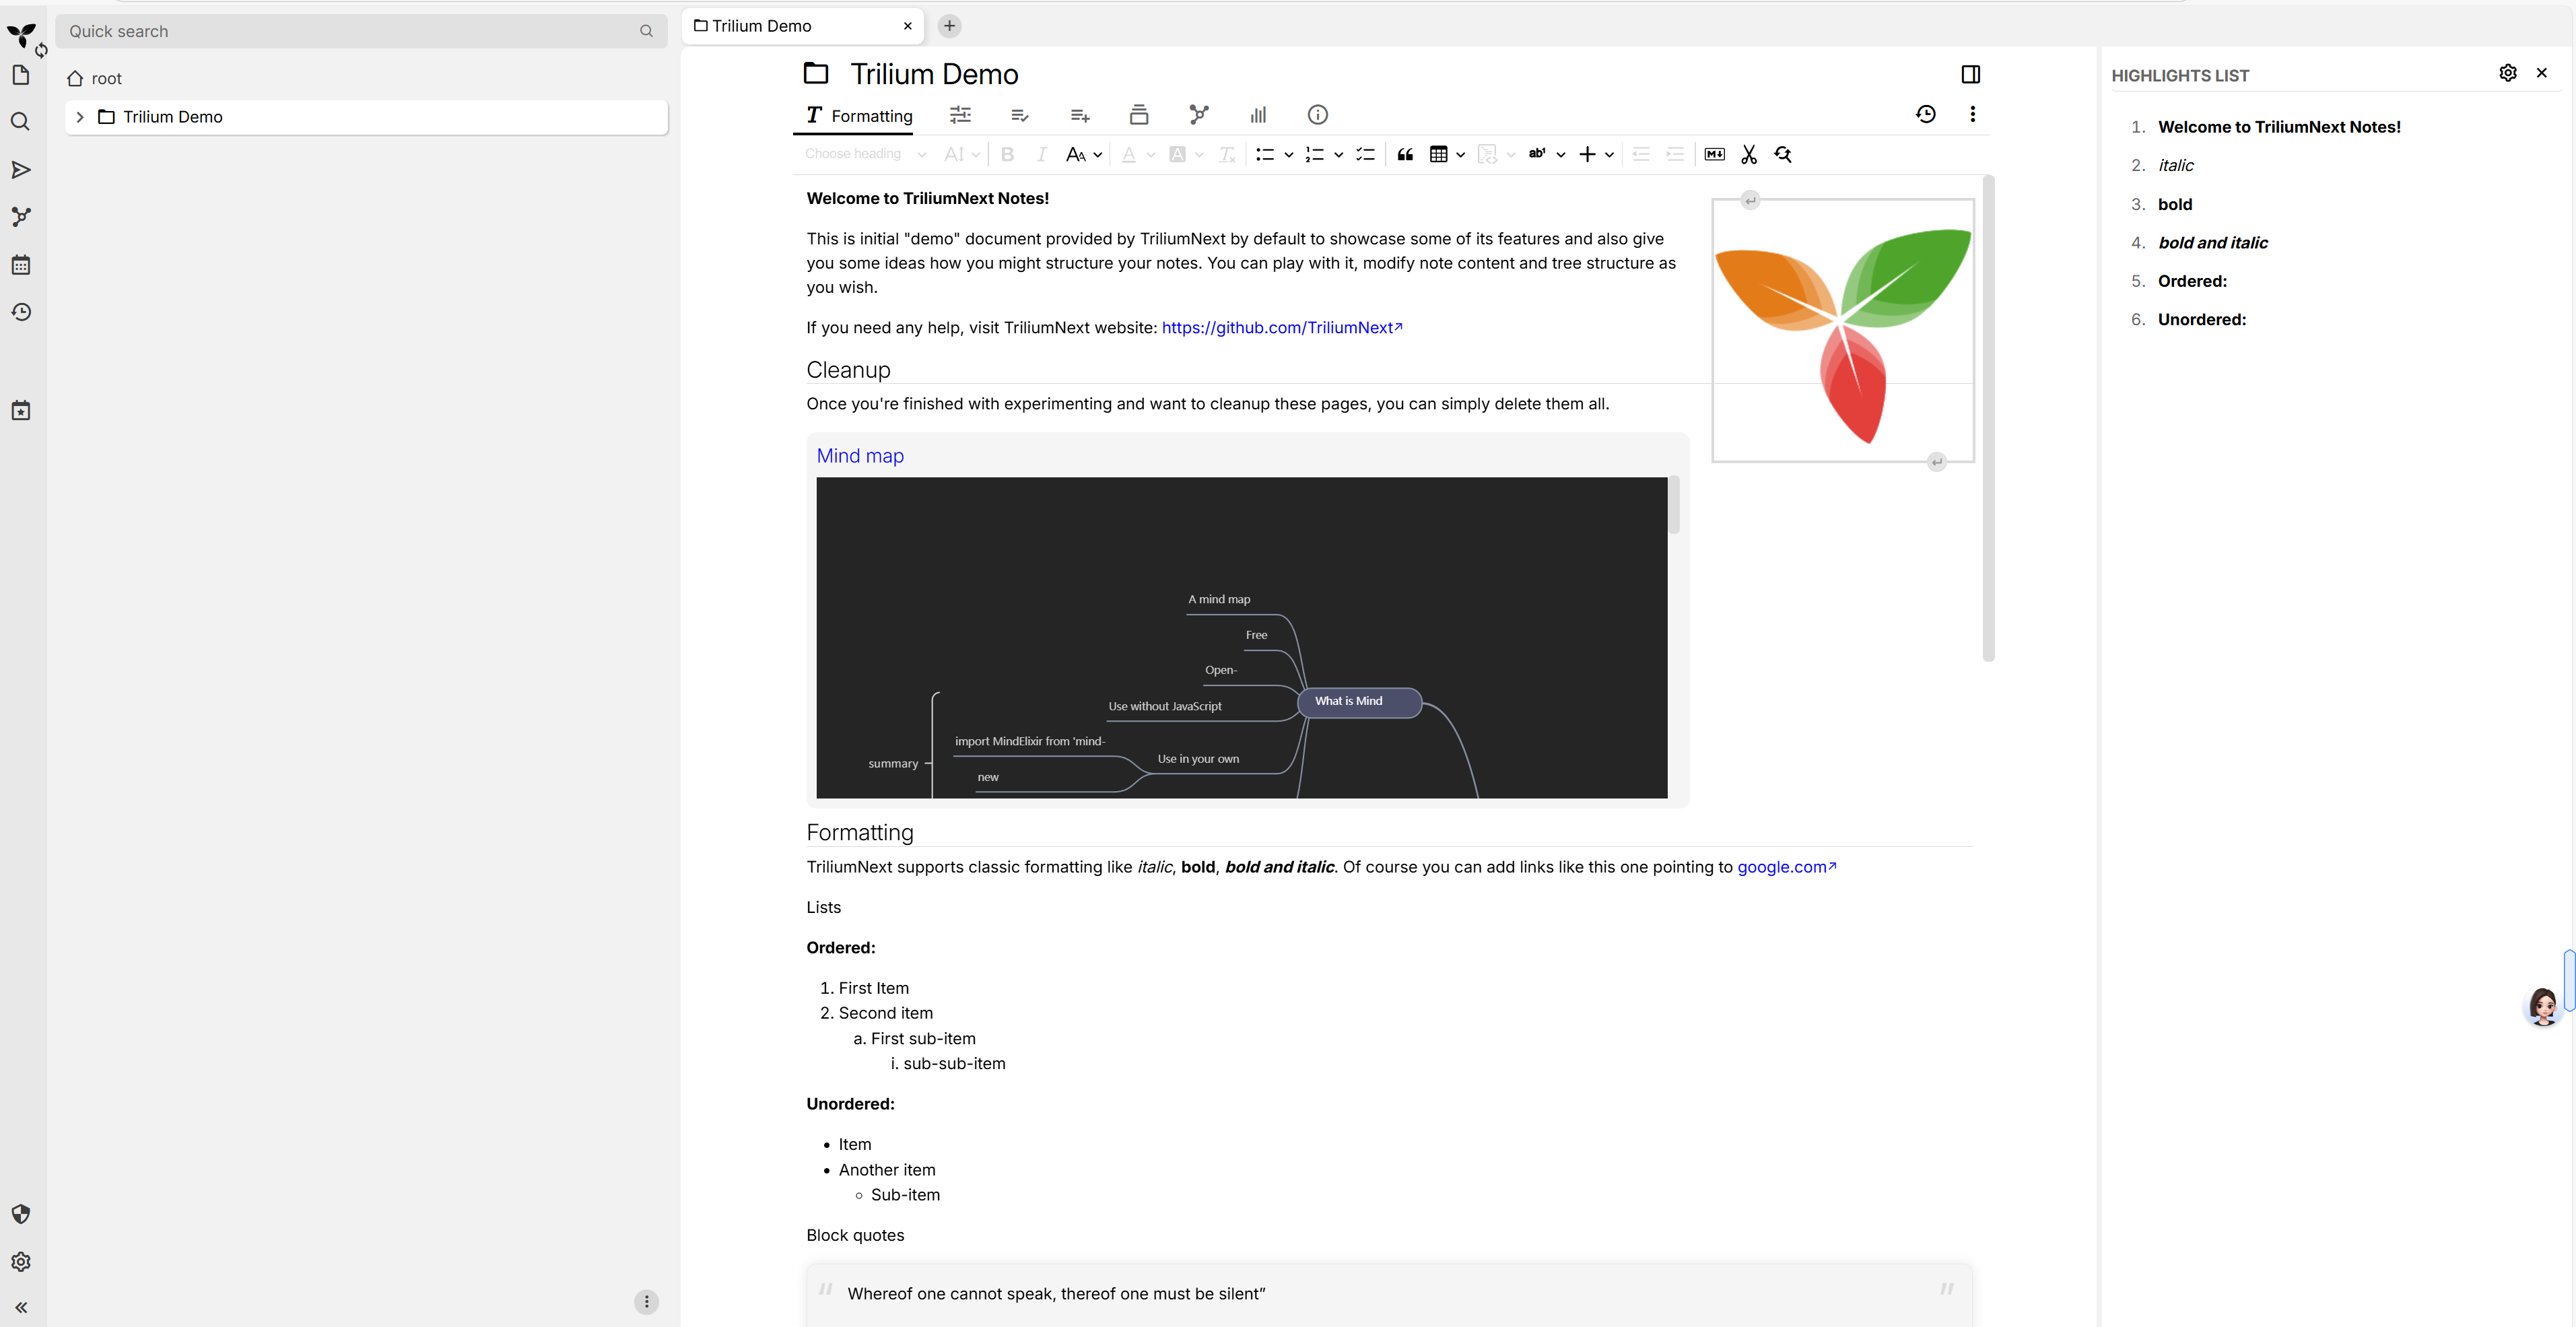Jump to 'Unordered:' in Highlights List
Image resolution: width=2576 pixels, height=1327 pixels.
pyautogui.click(x=2202, y=320)
